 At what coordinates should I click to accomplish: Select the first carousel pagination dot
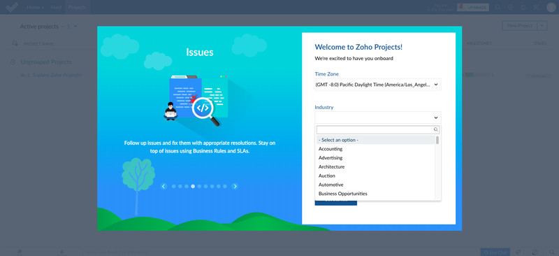(173, 186)
